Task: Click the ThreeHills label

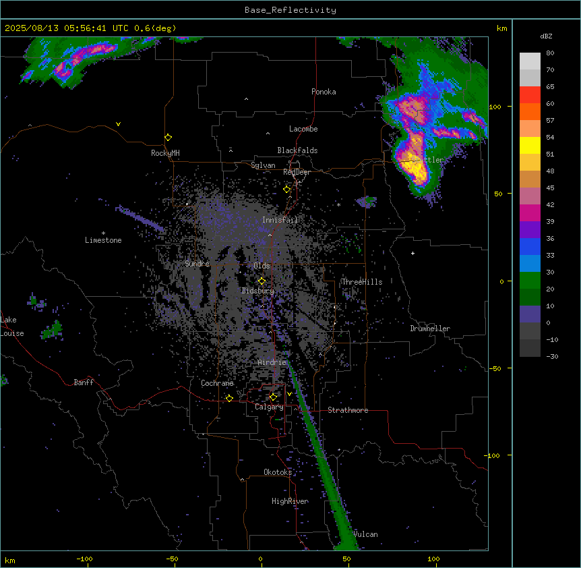Action: coord(362,282)
